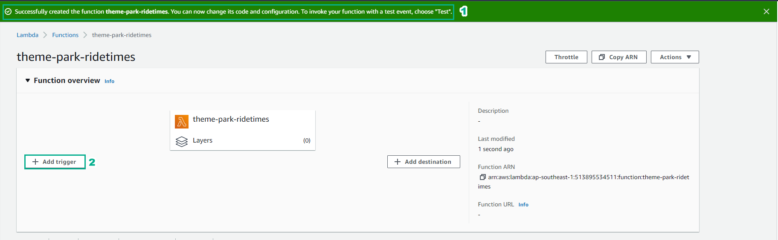Image resolution: width=778 pixels, height=240 pixels.
Task: Open Info link next to Function overview
Action: click(x=109, y=81)
